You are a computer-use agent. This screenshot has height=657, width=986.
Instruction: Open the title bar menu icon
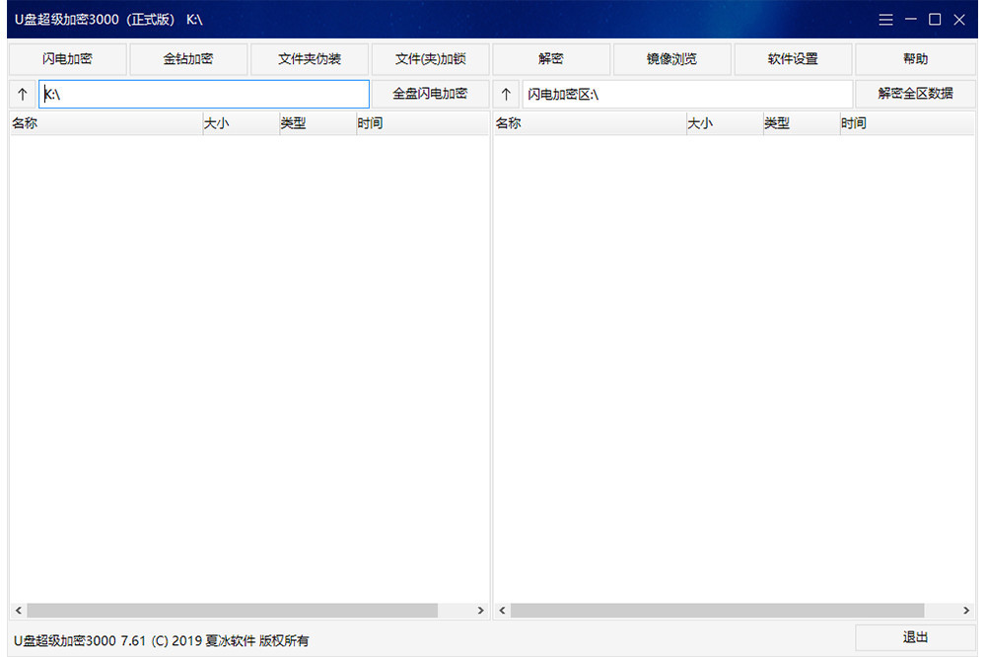pos(885,20)
